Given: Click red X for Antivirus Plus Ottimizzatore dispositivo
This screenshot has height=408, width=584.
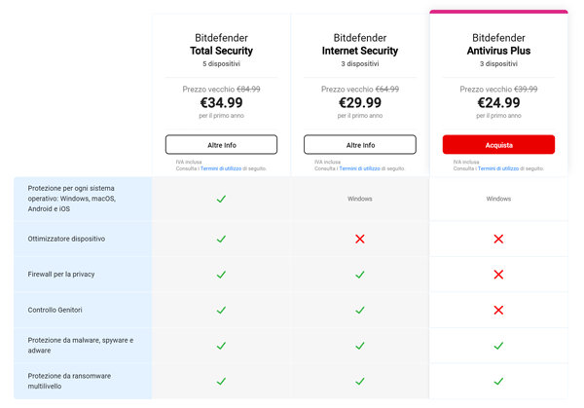Looking at the screenshot, I should click(498, 239).
